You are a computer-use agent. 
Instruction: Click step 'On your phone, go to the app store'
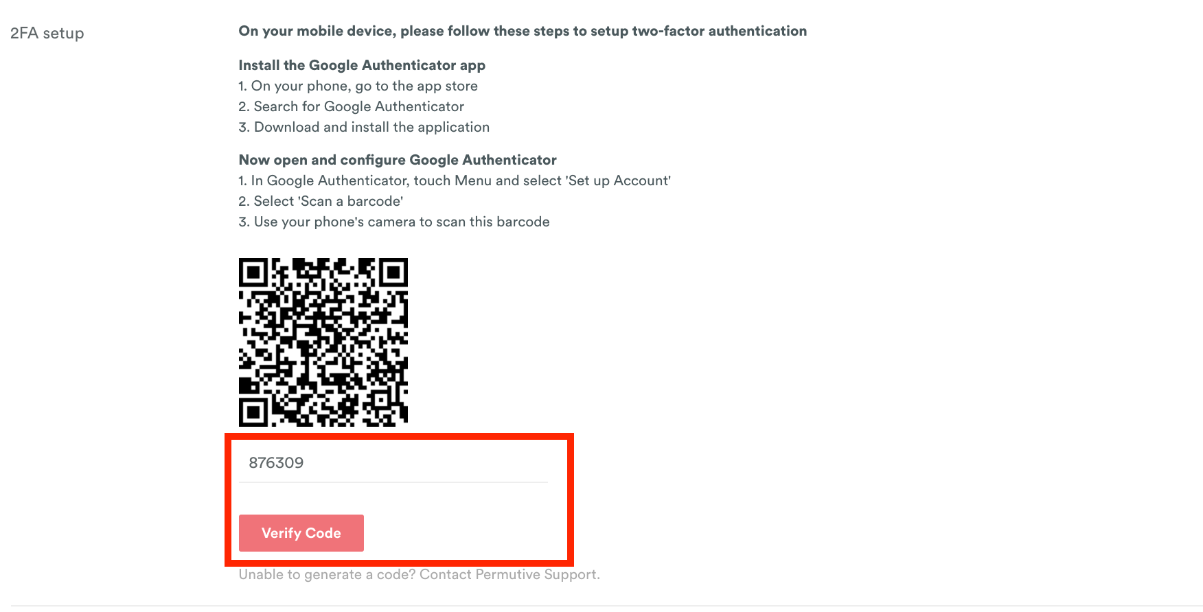358,86
